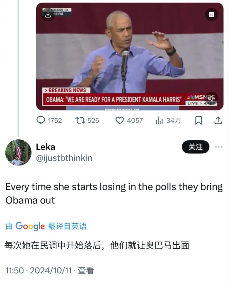Play the Obama MSNBC video

(x=130, y=56)
